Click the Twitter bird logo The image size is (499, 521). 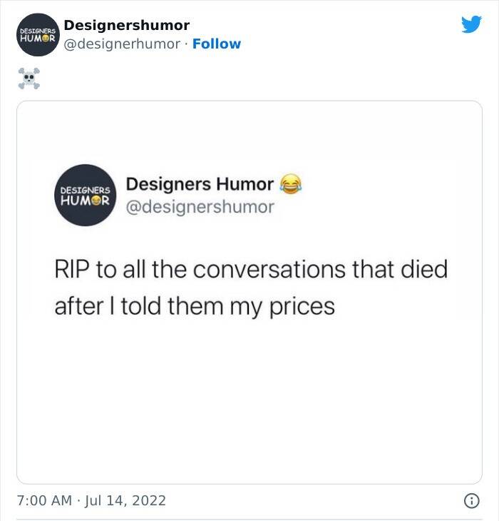pyautogui.click(x=471, y=25)
